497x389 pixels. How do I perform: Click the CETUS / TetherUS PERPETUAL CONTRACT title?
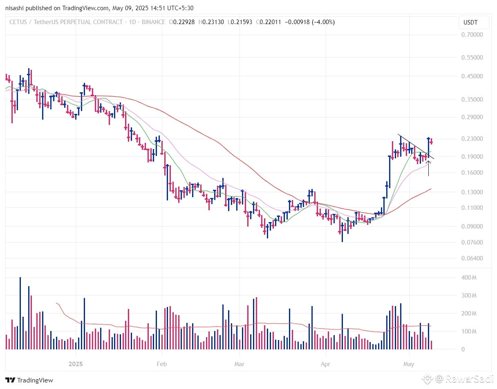point(66,22)
